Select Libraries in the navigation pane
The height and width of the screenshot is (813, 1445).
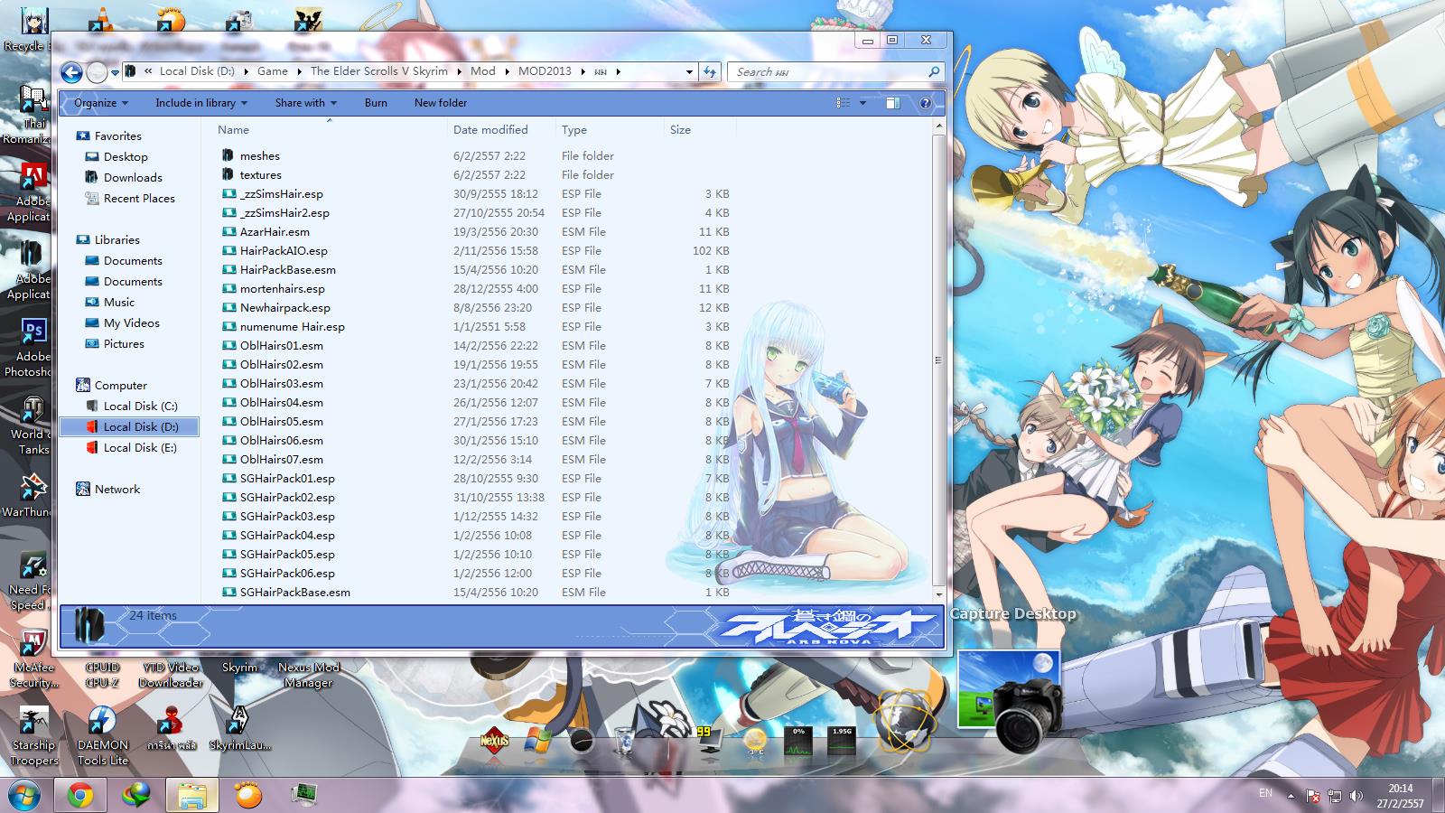point(117,240)
